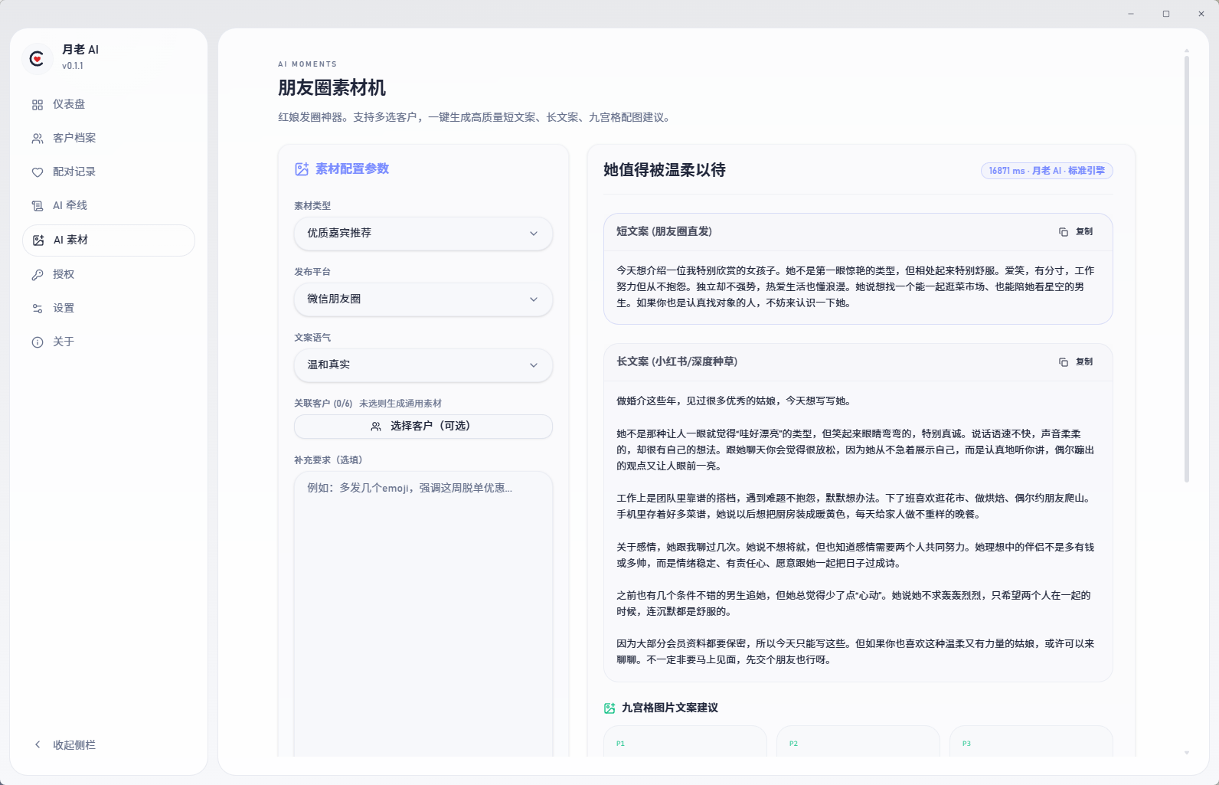Click the 选择客户（可选）button
Image resolution: width=1219 pixels, height=785 pixels.
[423, 427]
